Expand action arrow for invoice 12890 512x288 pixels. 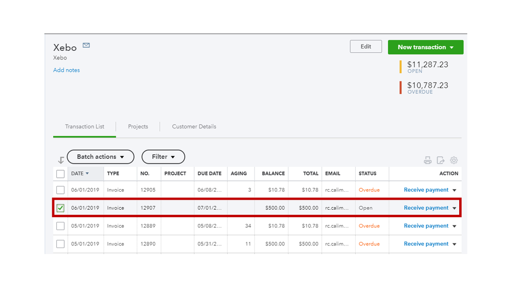[454, 244]
